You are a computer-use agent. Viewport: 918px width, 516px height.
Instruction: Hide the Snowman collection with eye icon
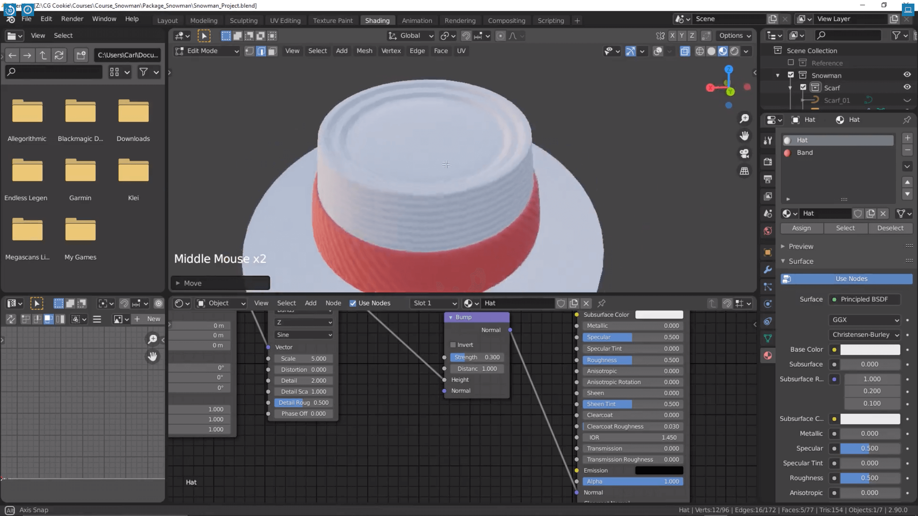pyautogui.click(x=907, y=75)
